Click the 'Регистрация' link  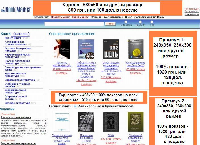(192, 9)
